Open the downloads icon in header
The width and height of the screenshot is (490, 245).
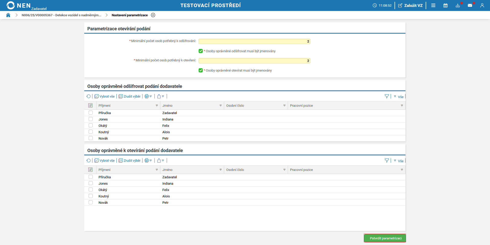click(x=458, y=5)
